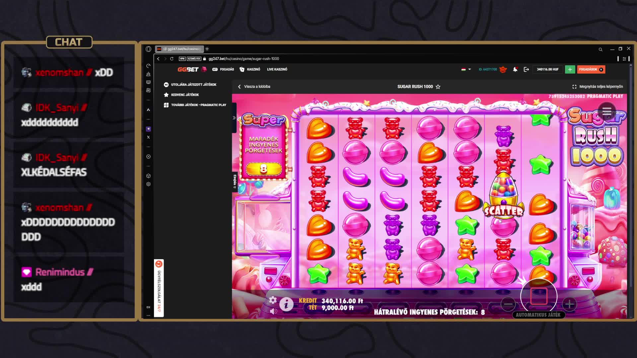Click the account ID 64371700

(x=488, y=69)
